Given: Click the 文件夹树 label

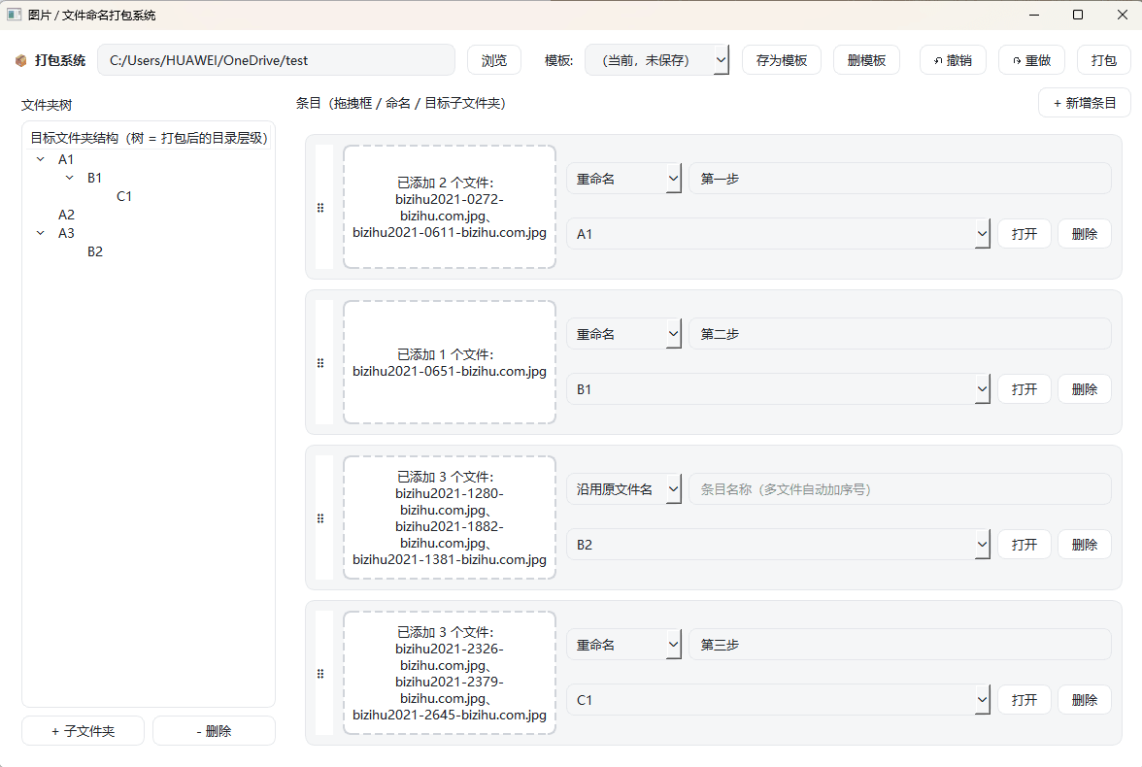Looking at the screenshot, I should pyautogui.click(x=47, y=105).
